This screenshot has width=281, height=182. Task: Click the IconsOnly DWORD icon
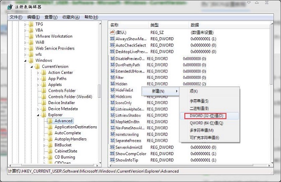point(113,103)
